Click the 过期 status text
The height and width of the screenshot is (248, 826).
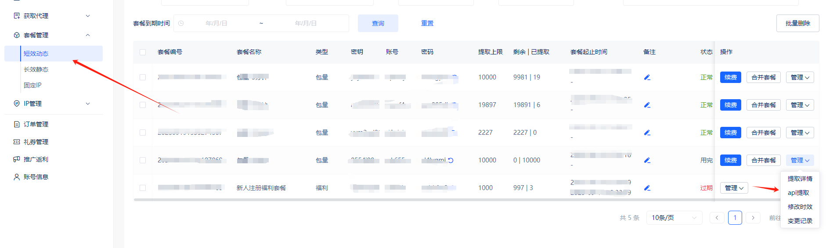(x=707, y=188)
